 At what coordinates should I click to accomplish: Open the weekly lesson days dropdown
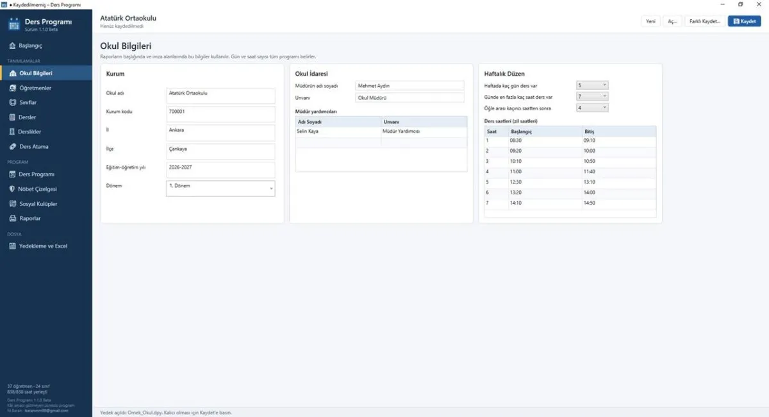(592, 85)
